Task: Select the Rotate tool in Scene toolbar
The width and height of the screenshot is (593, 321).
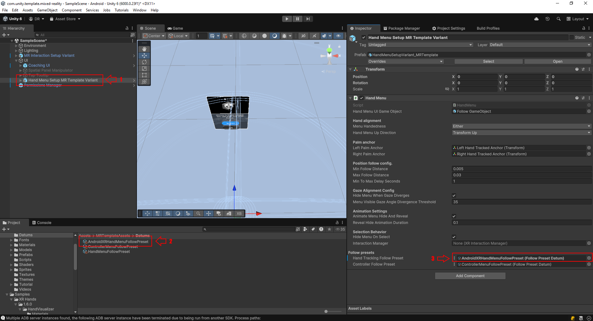Action: pyautogui.click(x=144, y=62)
